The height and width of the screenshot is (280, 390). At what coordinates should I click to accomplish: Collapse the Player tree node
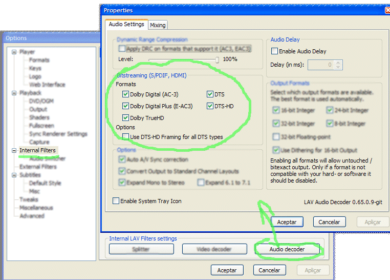point(14,52)
